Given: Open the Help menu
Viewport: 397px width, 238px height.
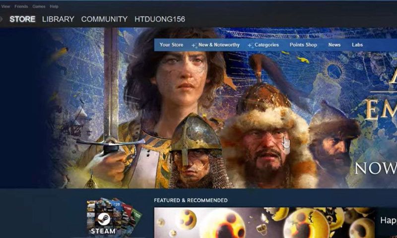Looking at the screenshot, I should point(54,6).
